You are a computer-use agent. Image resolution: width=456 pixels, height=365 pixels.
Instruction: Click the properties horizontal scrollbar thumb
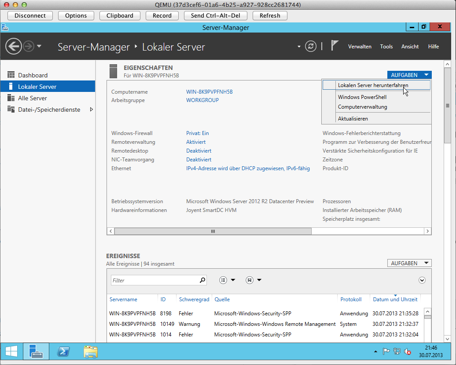213,231
